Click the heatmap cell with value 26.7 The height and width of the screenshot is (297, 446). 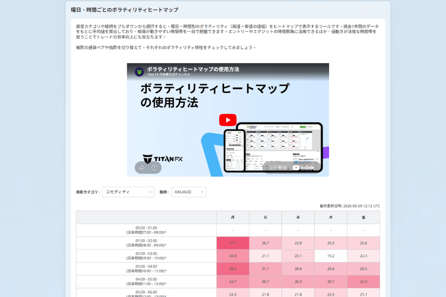[x=266, y=243]
